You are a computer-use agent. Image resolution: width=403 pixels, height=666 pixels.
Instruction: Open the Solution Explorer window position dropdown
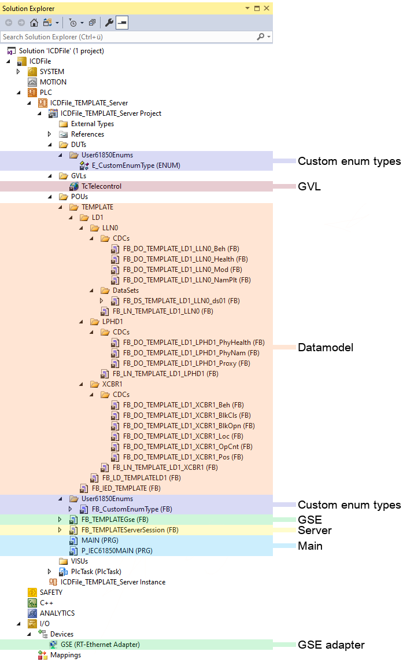[247, 8]
